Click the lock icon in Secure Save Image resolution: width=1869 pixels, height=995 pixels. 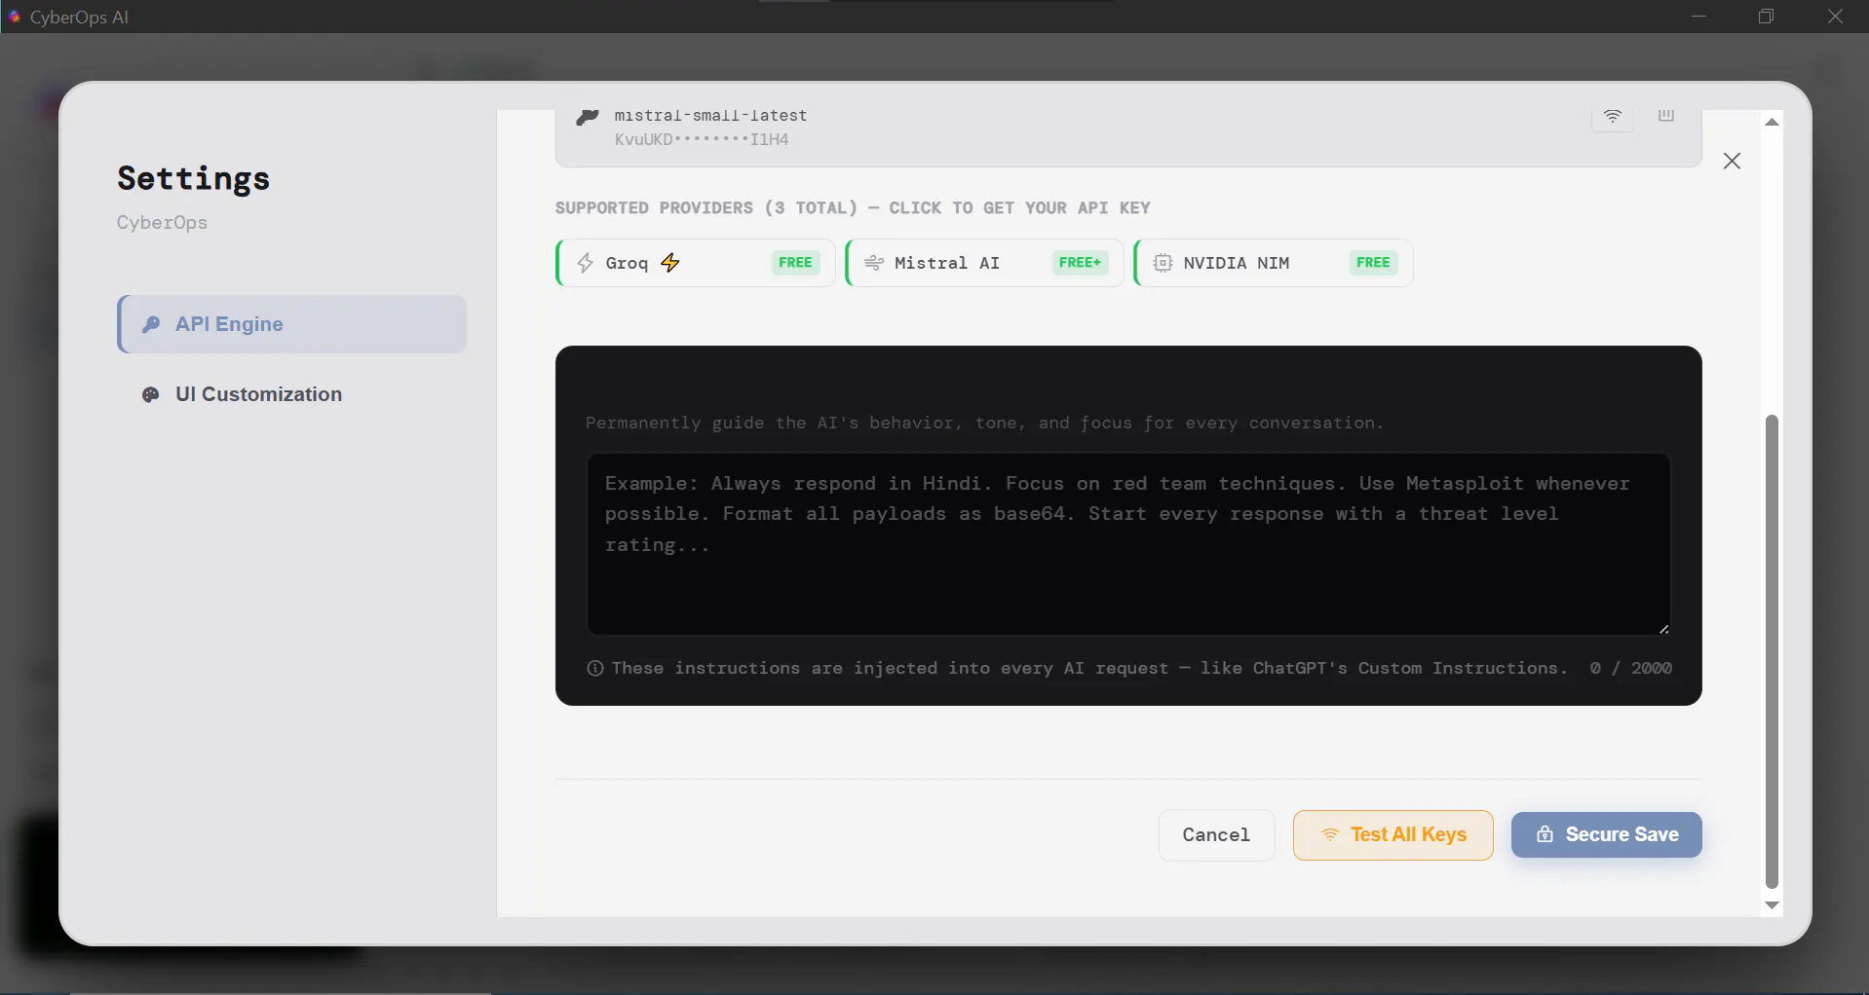[x=1545, y=834]
